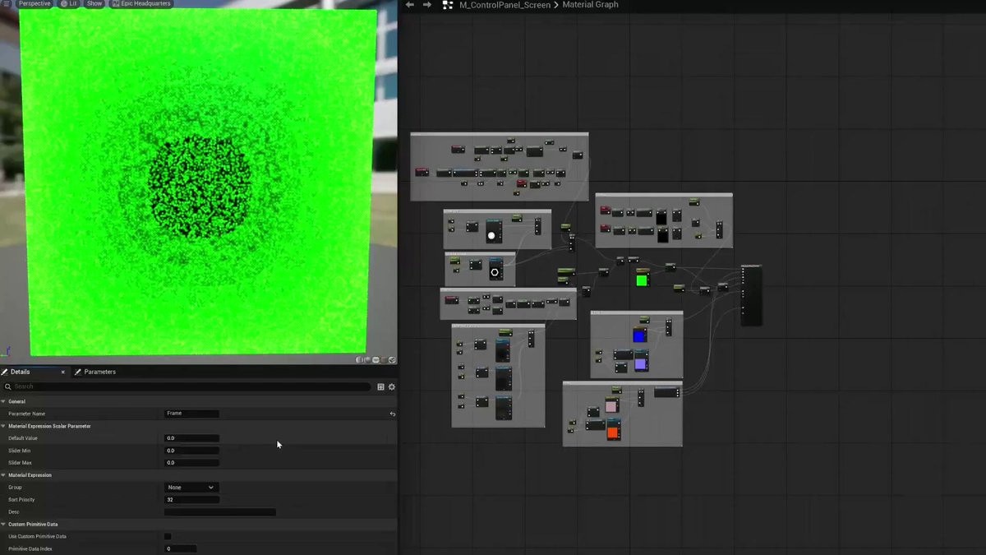Switch preview mesh to cylinder shape
Viewport: 986px width, 555px height.
tap(359, 359)
